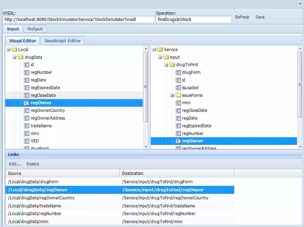Click the regDate field icon in Local tree
Viewport: 304px width, 227px height.
tap(27, 80)
